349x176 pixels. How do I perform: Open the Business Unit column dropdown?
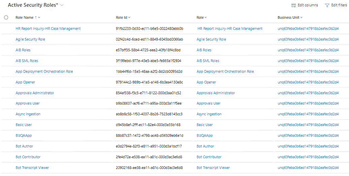tap(302, 17)
